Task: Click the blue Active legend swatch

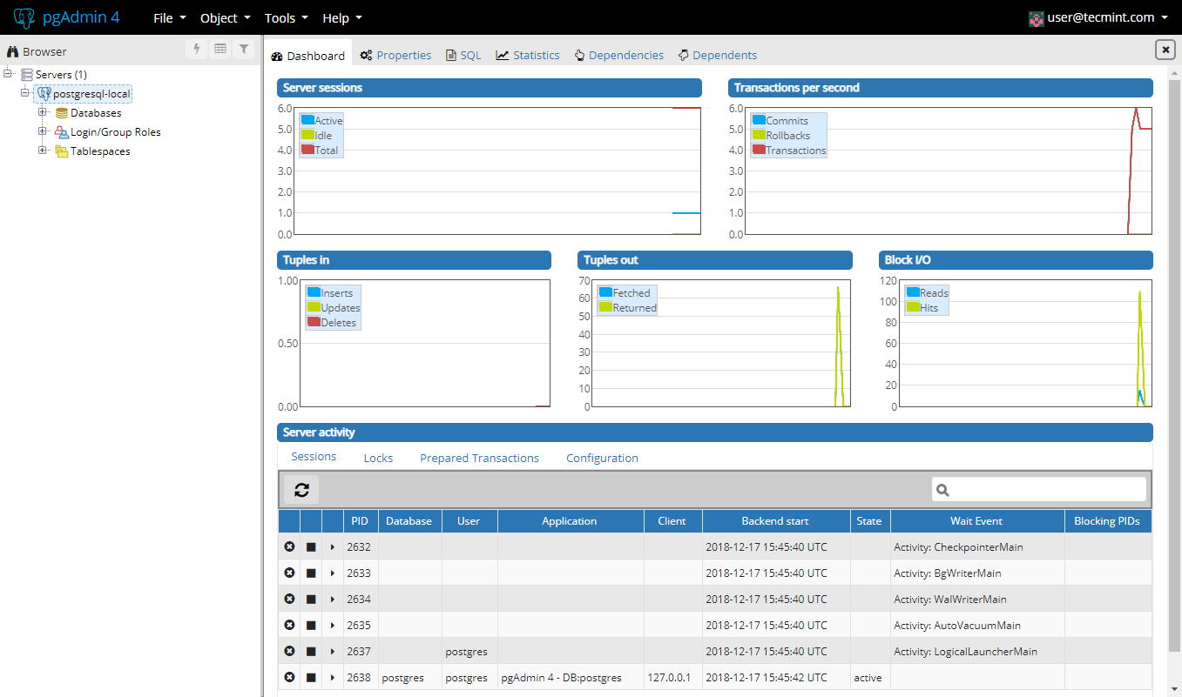Action: pyautogui.click(x=307, y=120)
